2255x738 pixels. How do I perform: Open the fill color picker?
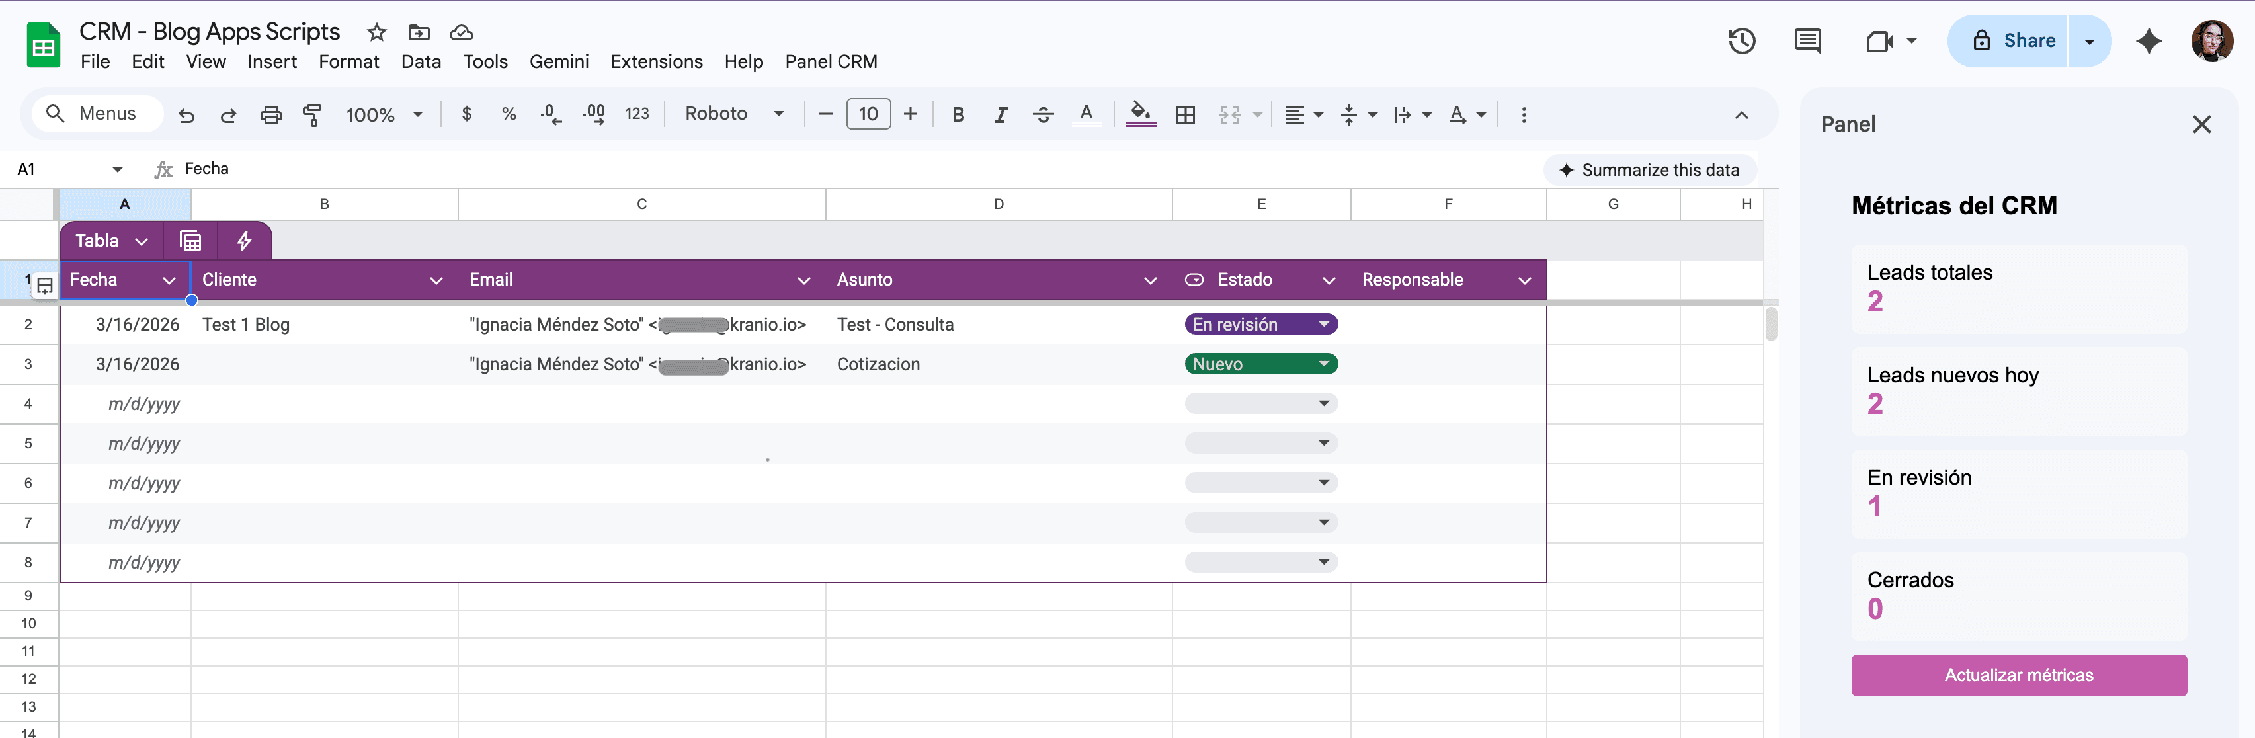1140,114
